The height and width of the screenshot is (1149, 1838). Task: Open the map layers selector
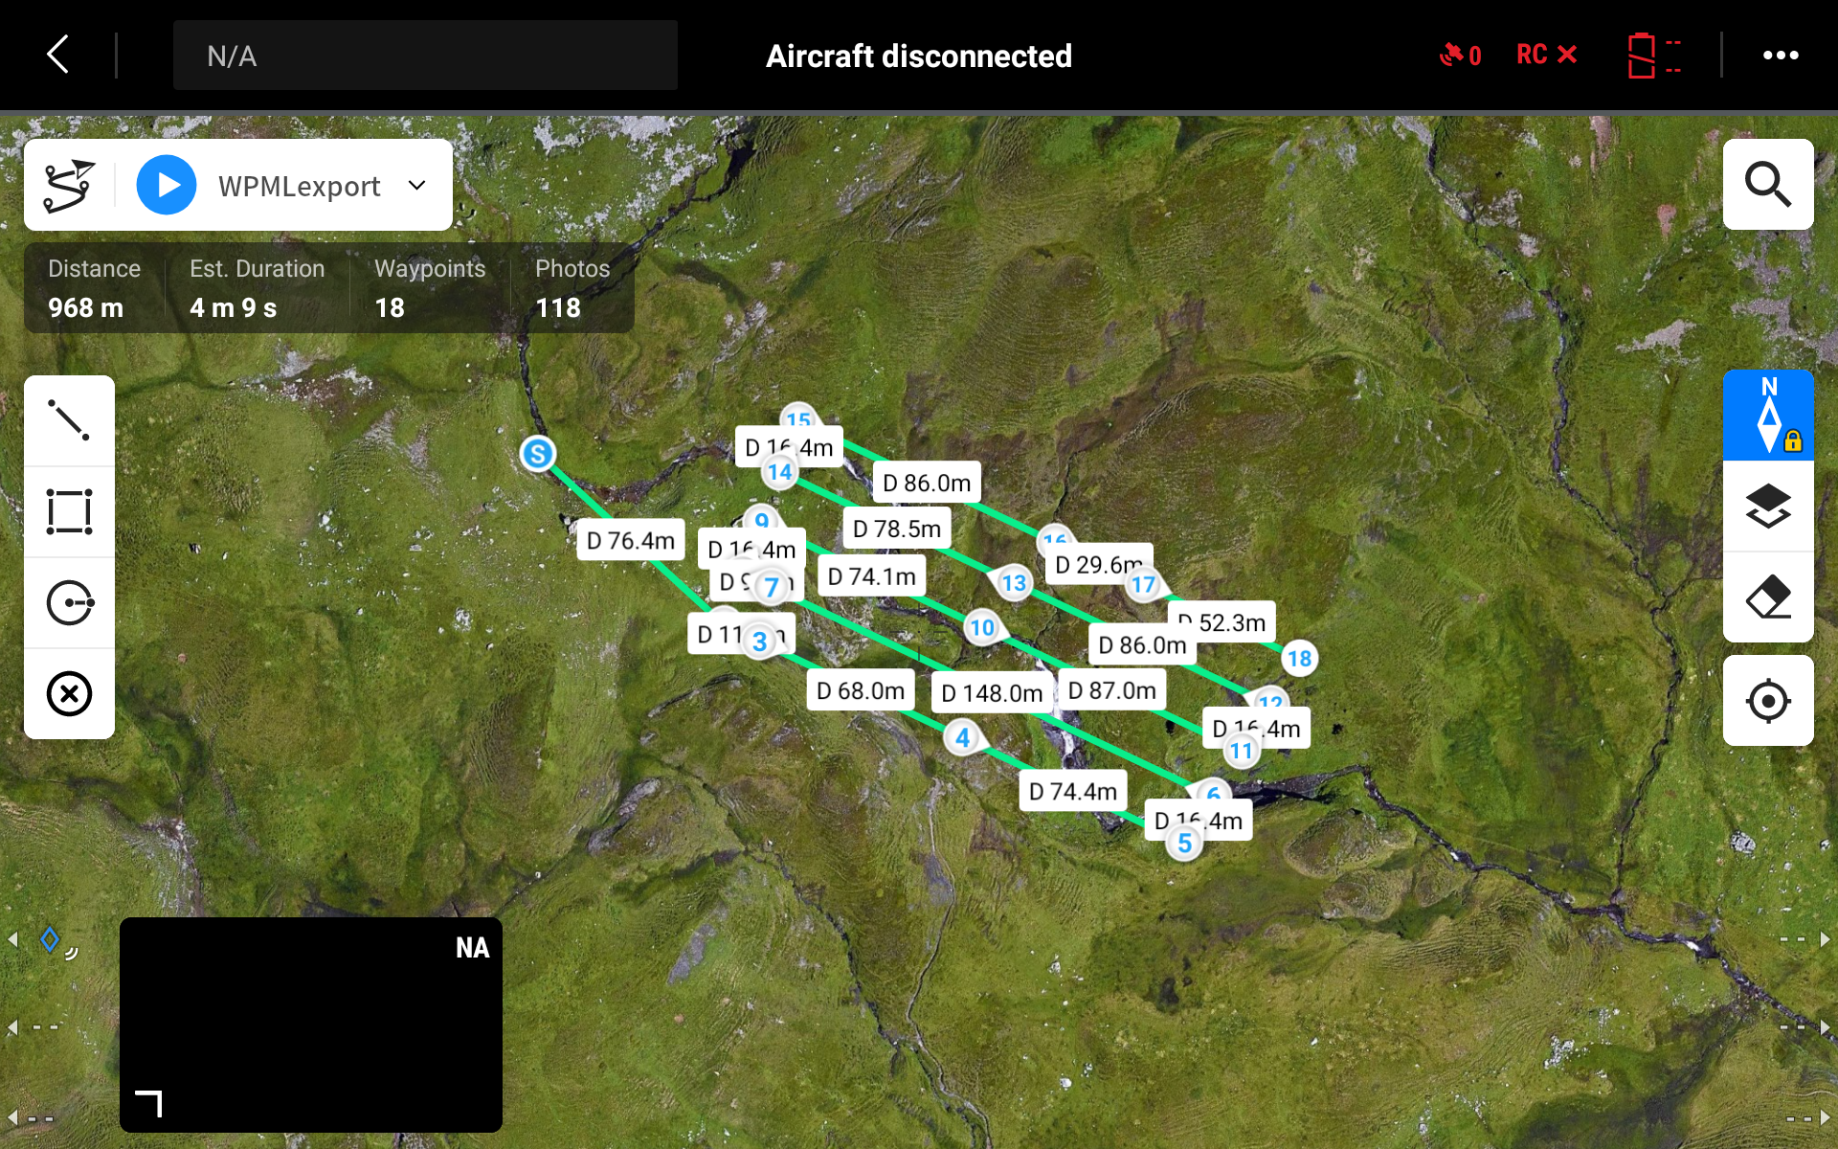click(1767, 506)
